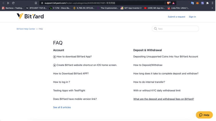Open 6,766.29 BTCUS bookmark
This screenshot has width=216, height=121.
[84, 8]
